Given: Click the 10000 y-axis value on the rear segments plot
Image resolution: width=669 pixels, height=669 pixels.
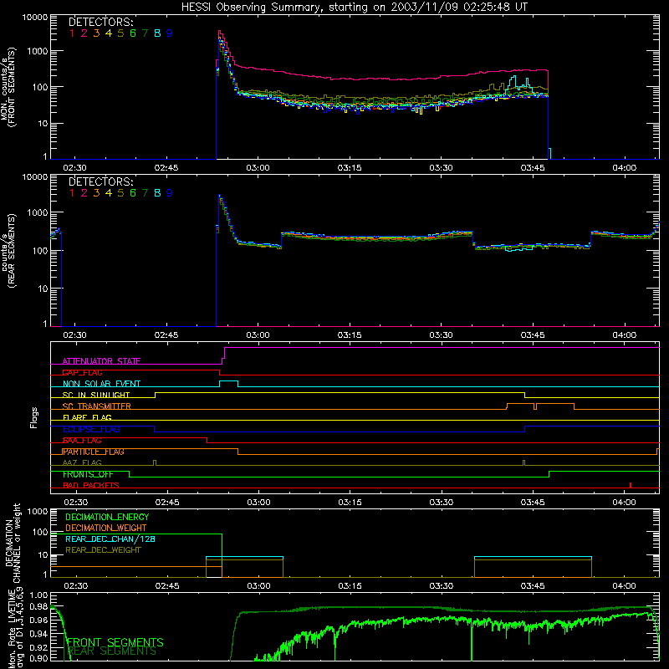Looking at the screenshot, I should [x=34, y=177].
